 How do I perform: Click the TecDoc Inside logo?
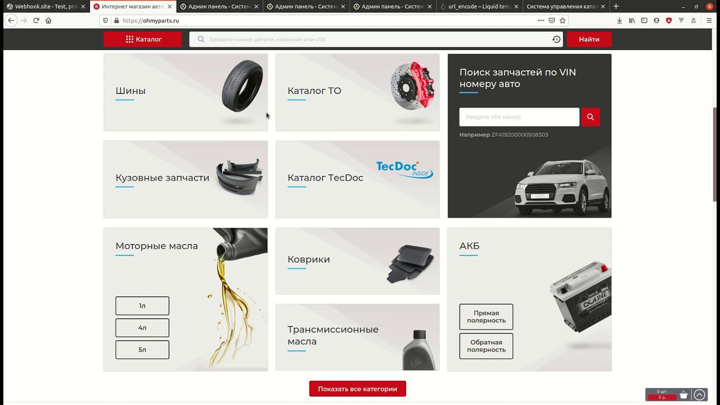point(404,169)
